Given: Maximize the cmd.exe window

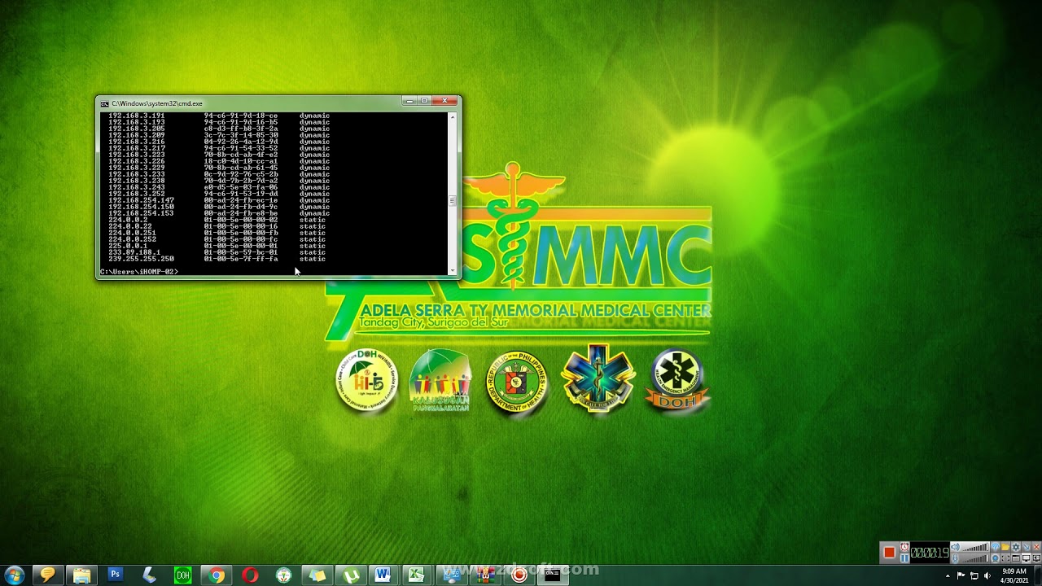Looking at the screenshot, I should tap(424, 101).
